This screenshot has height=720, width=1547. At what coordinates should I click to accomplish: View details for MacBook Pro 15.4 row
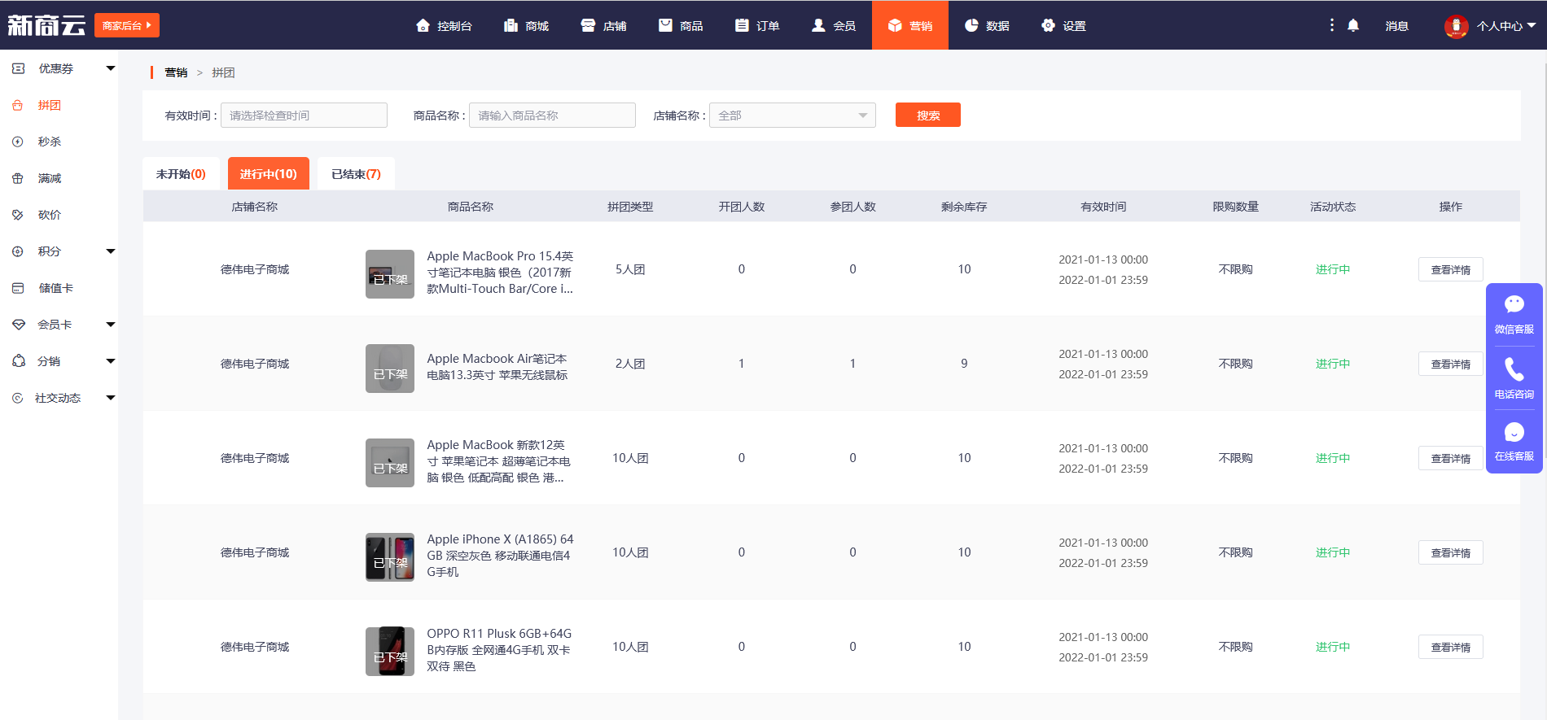(1451, 269)
